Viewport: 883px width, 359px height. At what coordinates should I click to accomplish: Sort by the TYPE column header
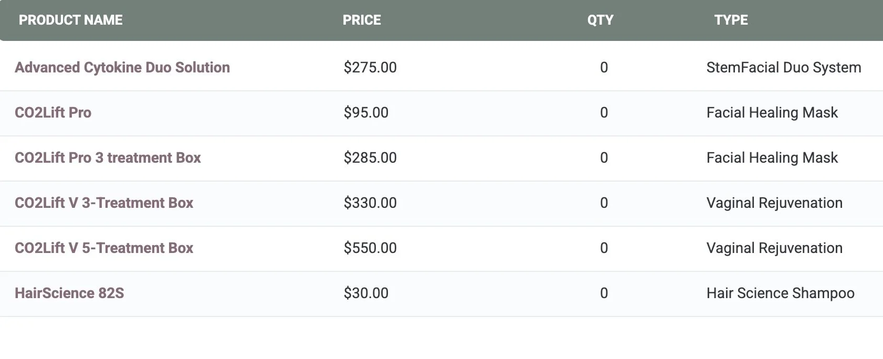pyautogui.click(x=731, y=20)
